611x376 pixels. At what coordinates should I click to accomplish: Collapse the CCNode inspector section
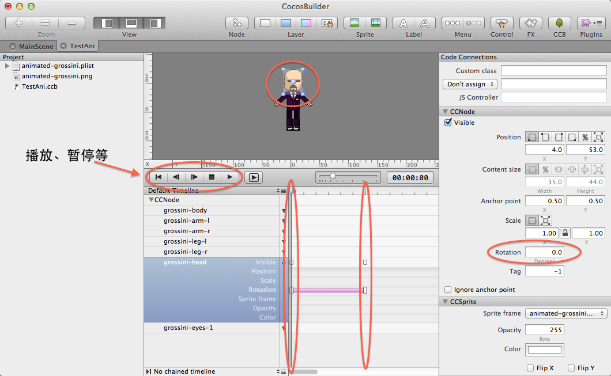(x=445, y=112)
